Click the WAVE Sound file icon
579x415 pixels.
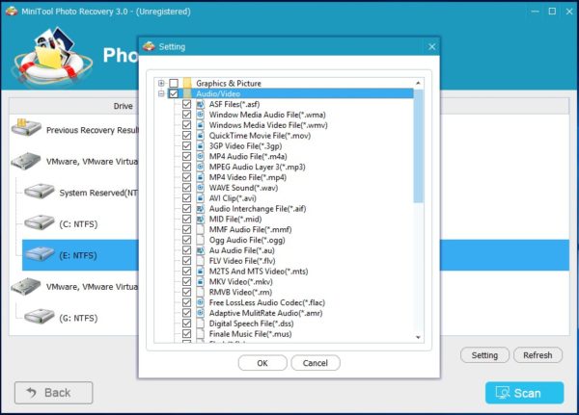200,188
